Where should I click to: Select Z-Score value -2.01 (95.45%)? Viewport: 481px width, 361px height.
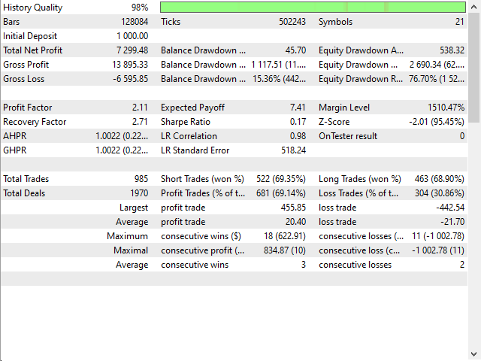click(x=437, y=122)
